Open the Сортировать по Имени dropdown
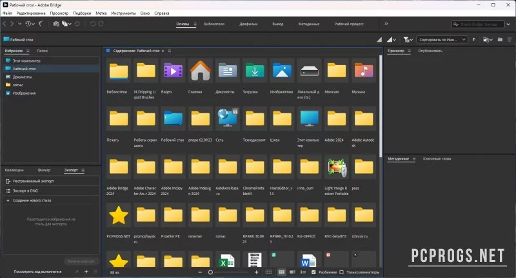 point(442,40)
